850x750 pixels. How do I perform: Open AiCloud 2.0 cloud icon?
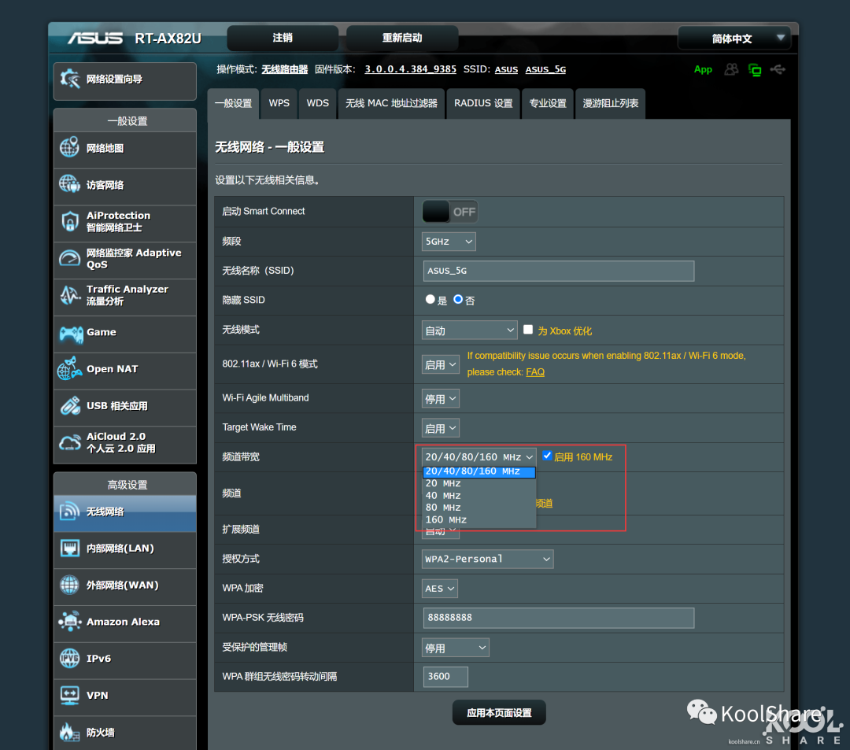(70, 443)
